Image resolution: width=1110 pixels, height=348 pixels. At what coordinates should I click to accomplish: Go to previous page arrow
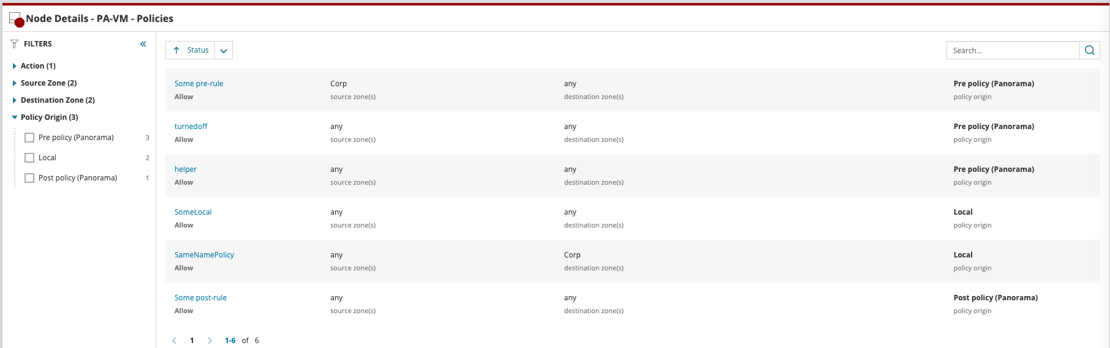175,341
